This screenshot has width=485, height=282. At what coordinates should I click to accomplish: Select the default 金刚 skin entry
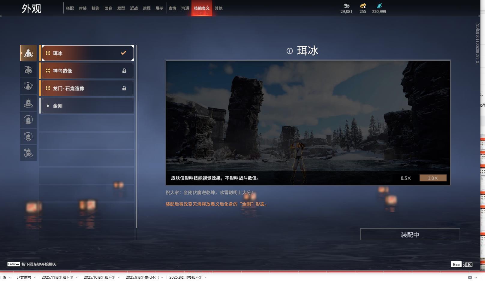(x=88, y=106)
